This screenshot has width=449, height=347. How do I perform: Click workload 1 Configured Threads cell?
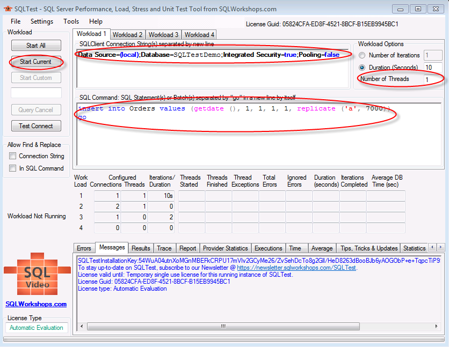[134, 196]
